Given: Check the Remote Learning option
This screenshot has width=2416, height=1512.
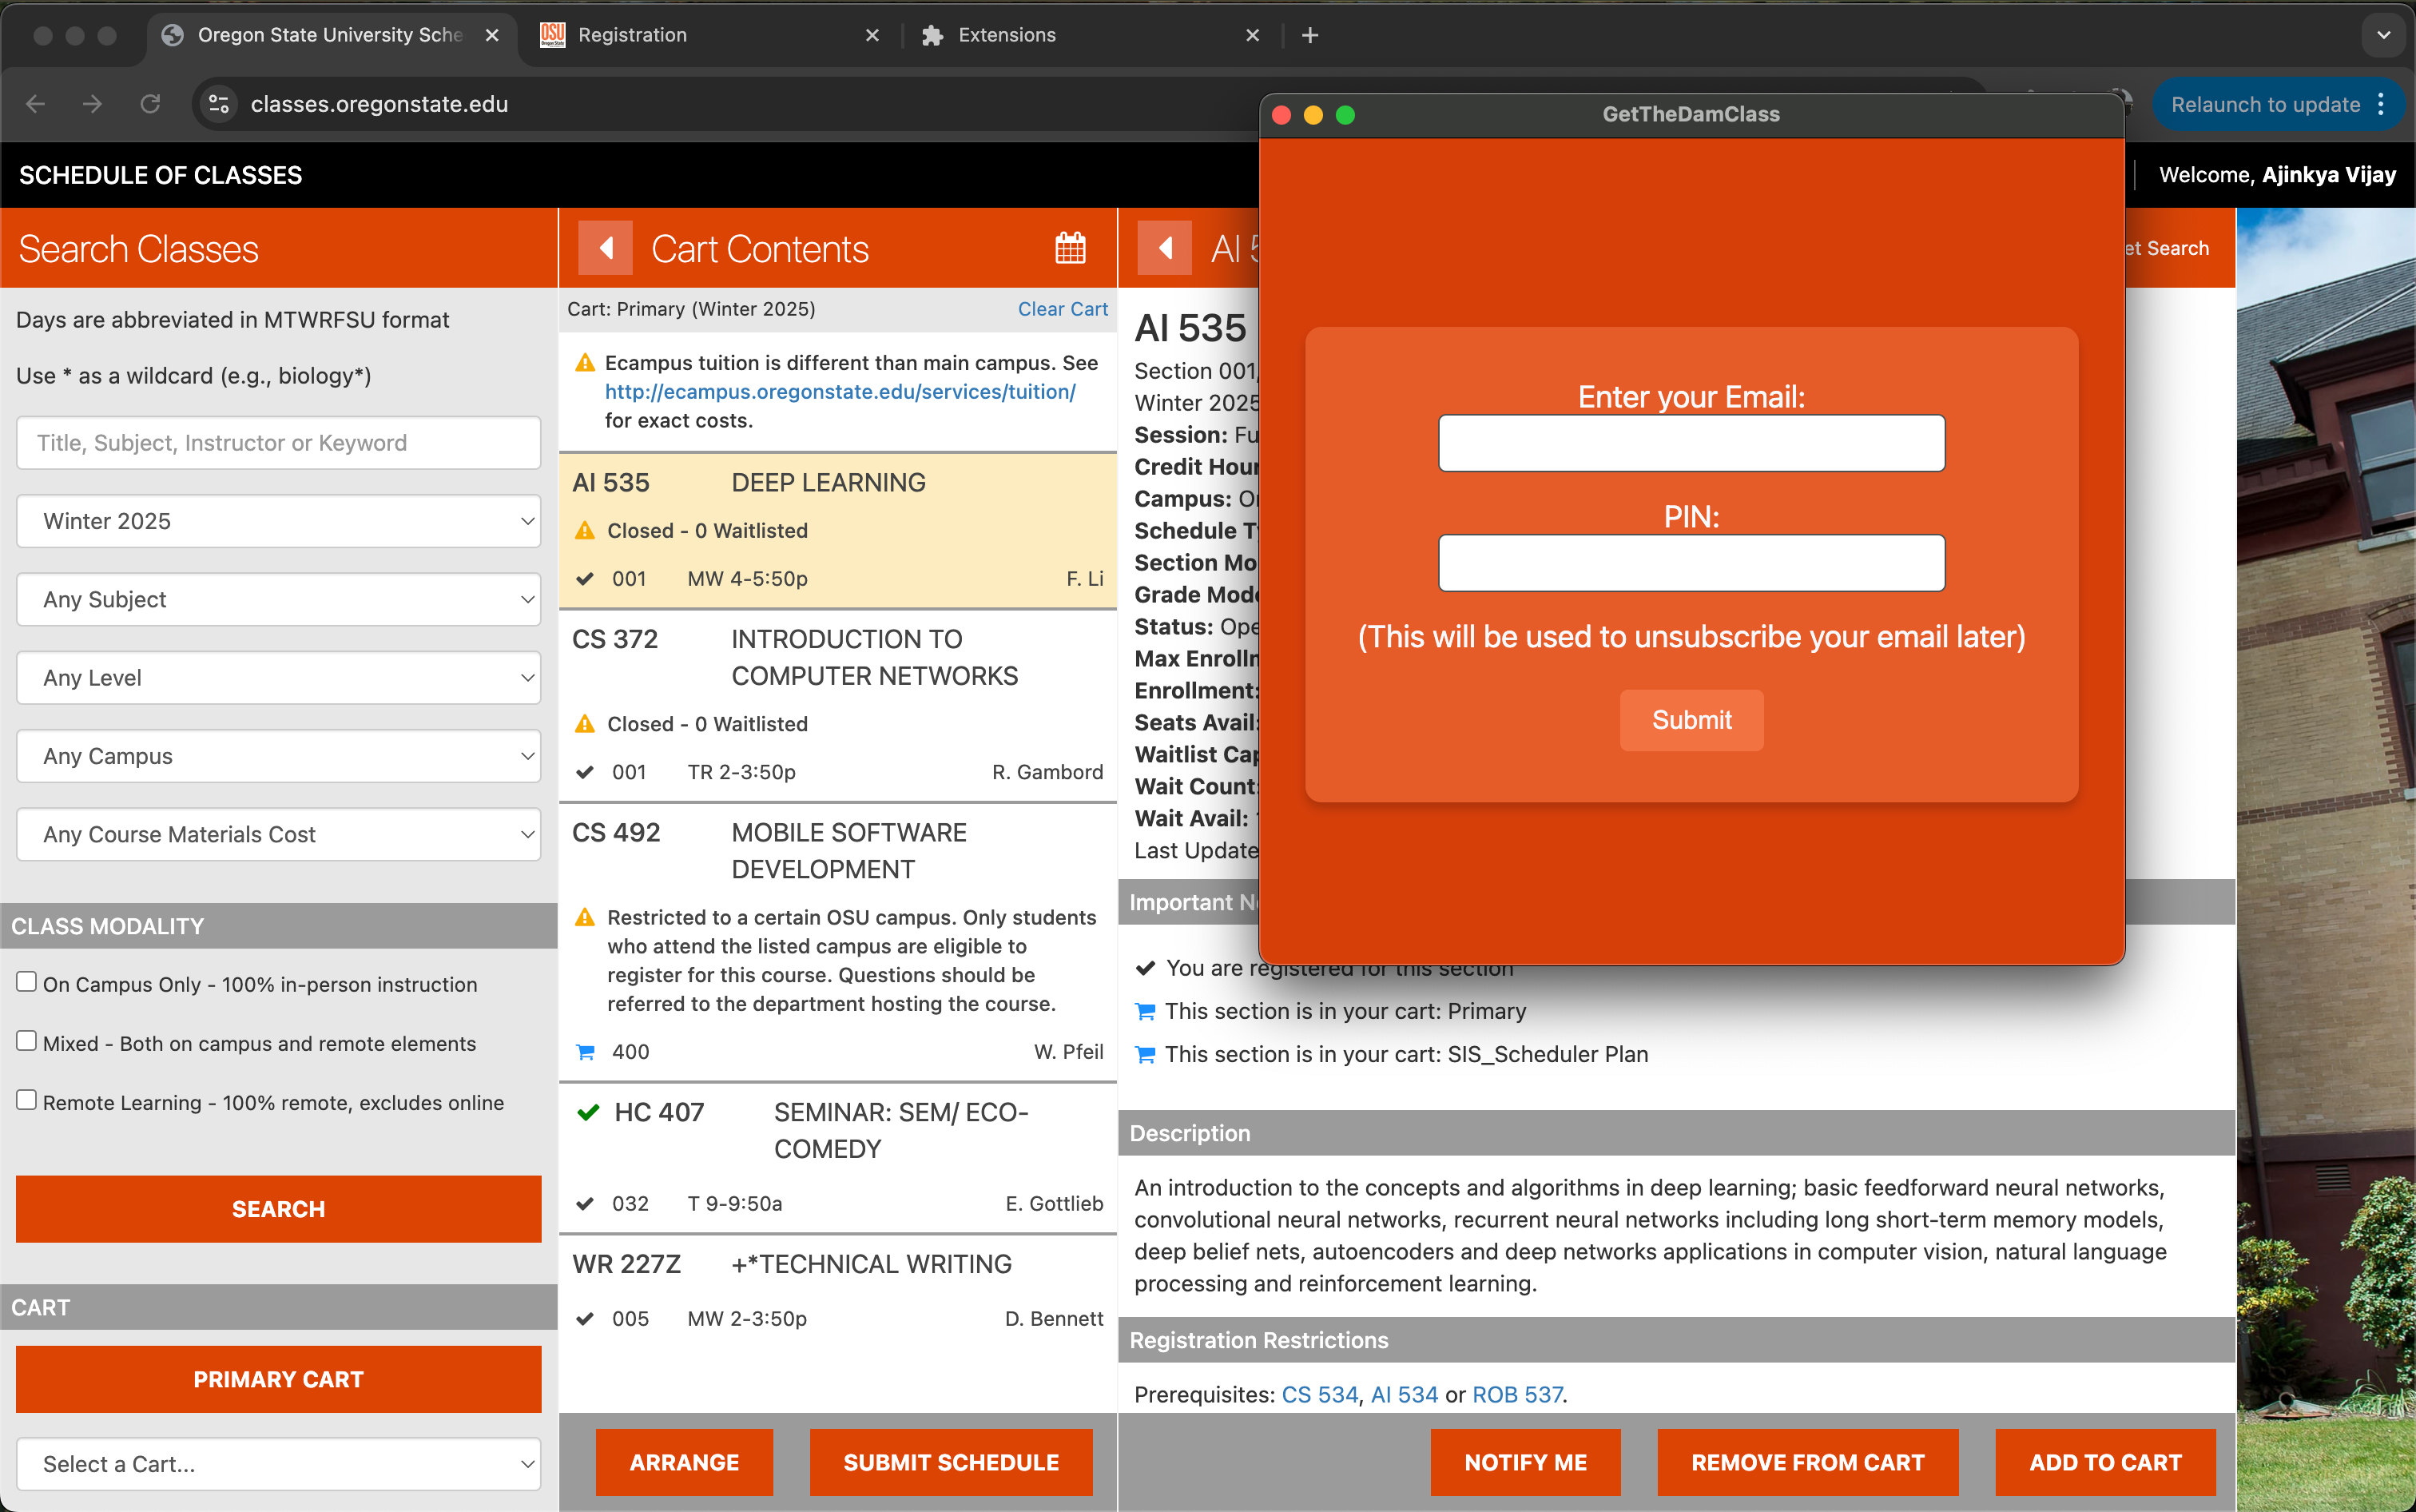Looking at the screenshot, I should pyautogui.click(x=27, y=1100).
